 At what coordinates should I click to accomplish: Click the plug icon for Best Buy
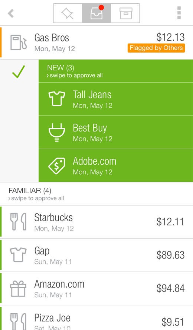(x=57, y=132)
